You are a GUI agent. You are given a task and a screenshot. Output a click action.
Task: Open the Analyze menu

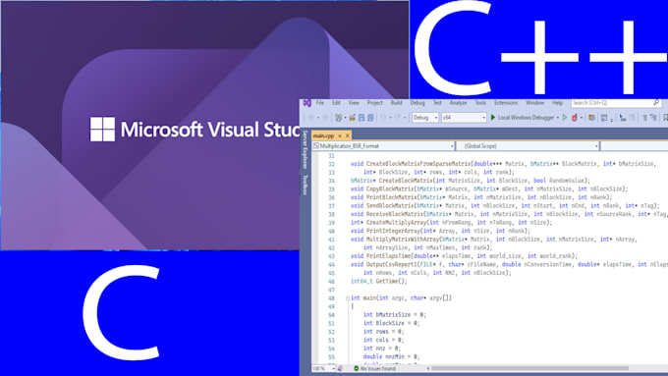pyautogui.click(x=458, y=103)
